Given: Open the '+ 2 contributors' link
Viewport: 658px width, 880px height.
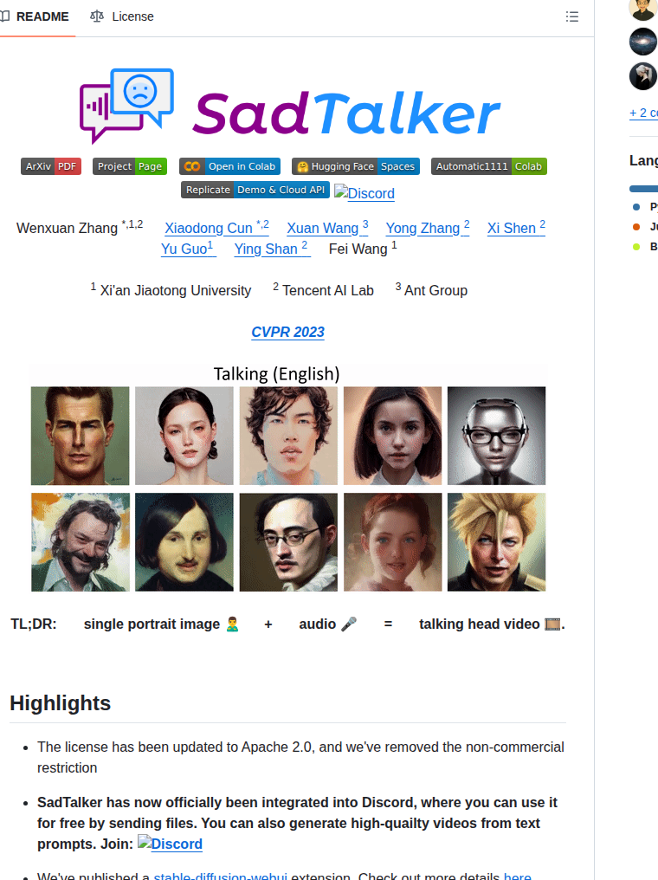Looking at the screenshot, I should [x=643, y=113].
